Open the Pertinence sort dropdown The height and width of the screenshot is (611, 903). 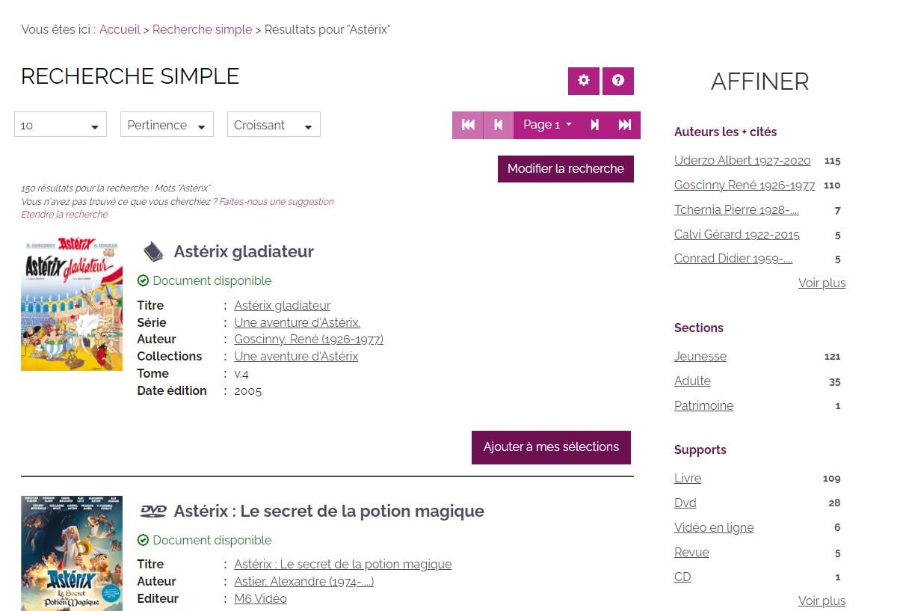(167, 125)
